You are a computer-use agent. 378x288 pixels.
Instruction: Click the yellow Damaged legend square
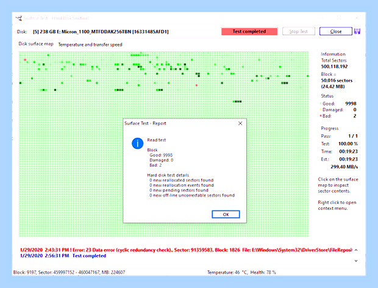[321, 110]
